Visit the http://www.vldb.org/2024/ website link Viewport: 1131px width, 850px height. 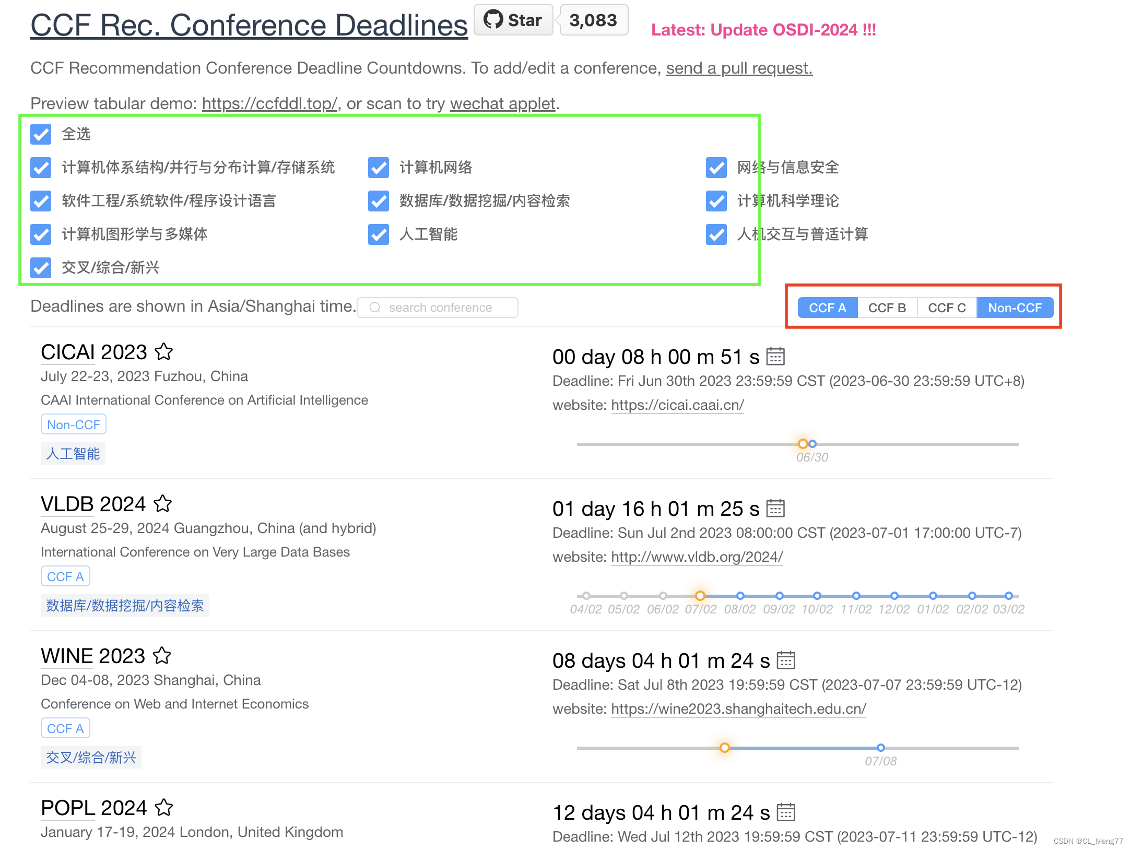[x=697, y=557]
